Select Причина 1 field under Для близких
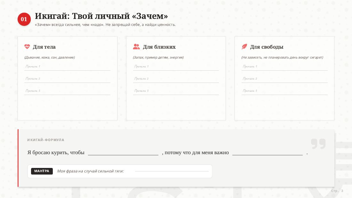The width and height of the screenshot is (352, 198). (x=176, y=67)
